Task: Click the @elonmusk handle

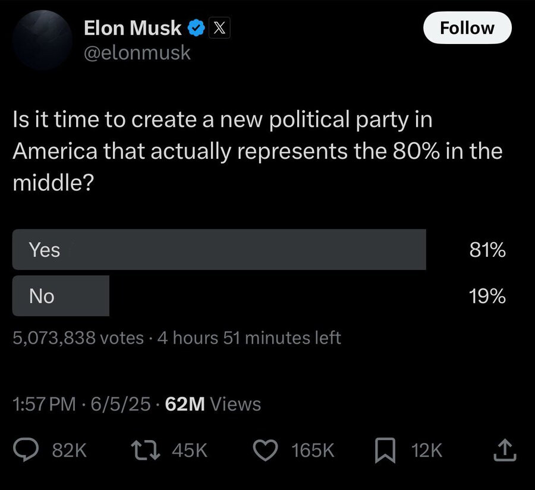Action: pos(137,53)
